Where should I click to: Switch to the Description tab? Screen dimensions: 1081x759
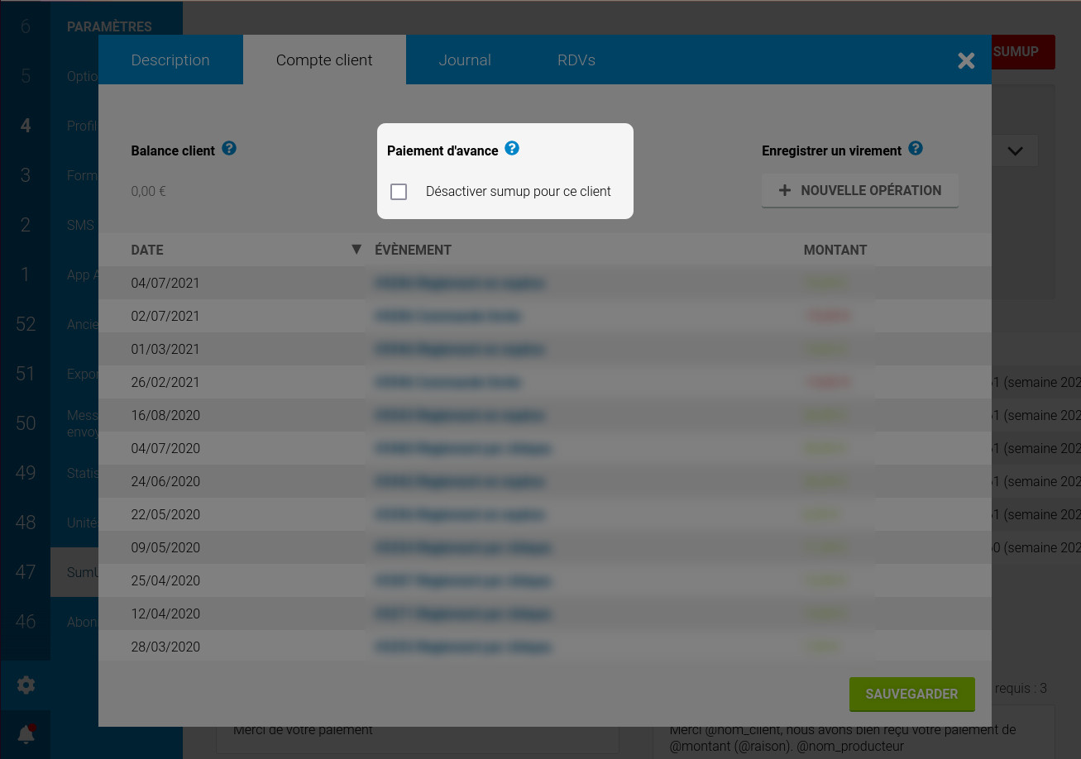point(170,60)
